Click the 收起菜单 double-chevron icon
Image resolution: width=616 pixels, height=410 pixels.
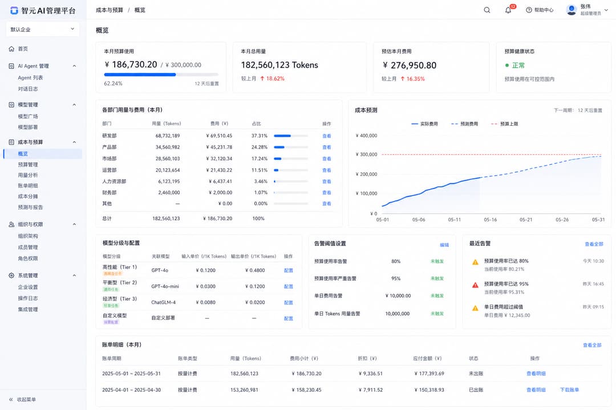[x=11, y=399]
